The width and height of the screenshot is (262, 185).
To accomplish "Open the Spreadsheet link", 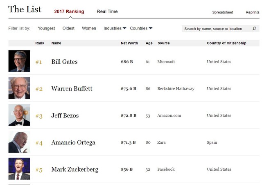I will pyautogui.click(x=222, y=12).
